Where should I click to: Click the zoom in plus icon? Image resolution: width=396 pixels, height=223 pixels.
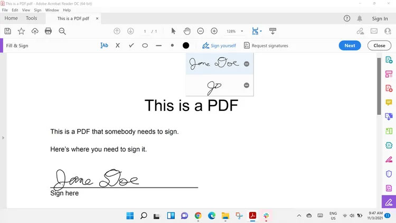coord(214,32)
